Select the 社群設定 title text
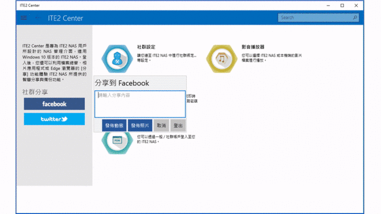381x214 pixels. [146, 47]
